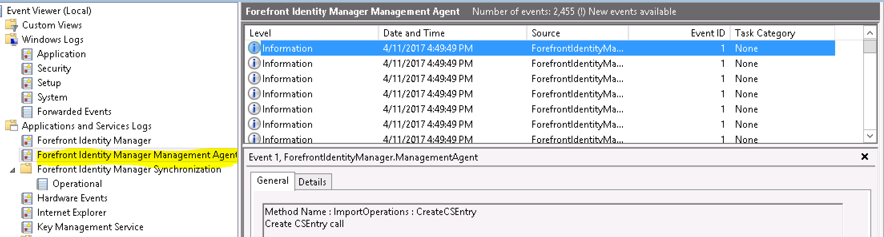Click the Windows Logs folder icon
This screenshot has height=237, width=884.
[12, 39]
